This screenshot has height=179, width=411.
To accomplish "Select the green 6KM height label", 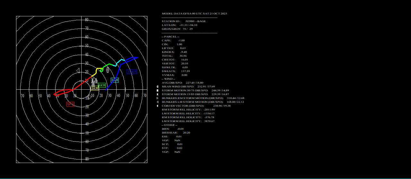I will click(102, 85).
